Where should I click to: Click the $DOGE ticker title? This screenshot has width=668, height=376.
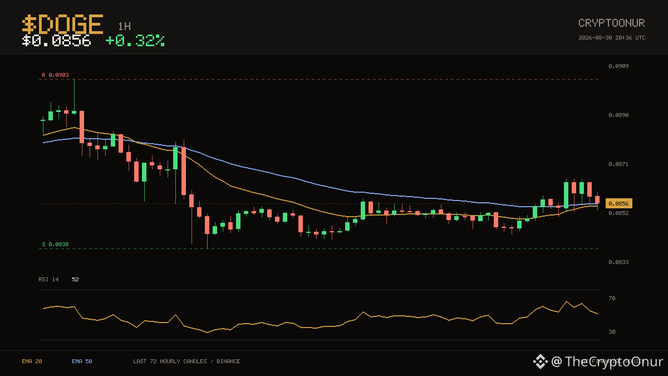62,25
